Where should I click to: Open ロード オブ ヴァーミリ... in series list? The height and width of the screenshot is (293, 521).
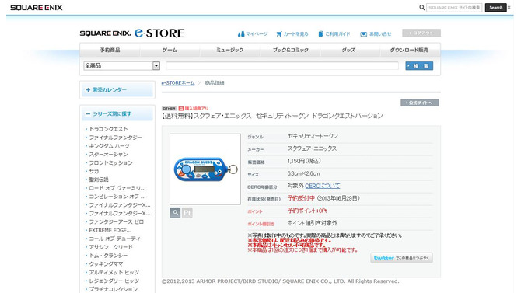pos(117,188)
